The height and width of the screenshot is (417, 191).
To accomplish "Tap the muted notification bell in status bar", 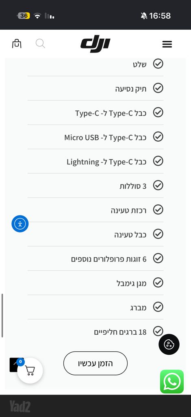I will tap(144, 16).
